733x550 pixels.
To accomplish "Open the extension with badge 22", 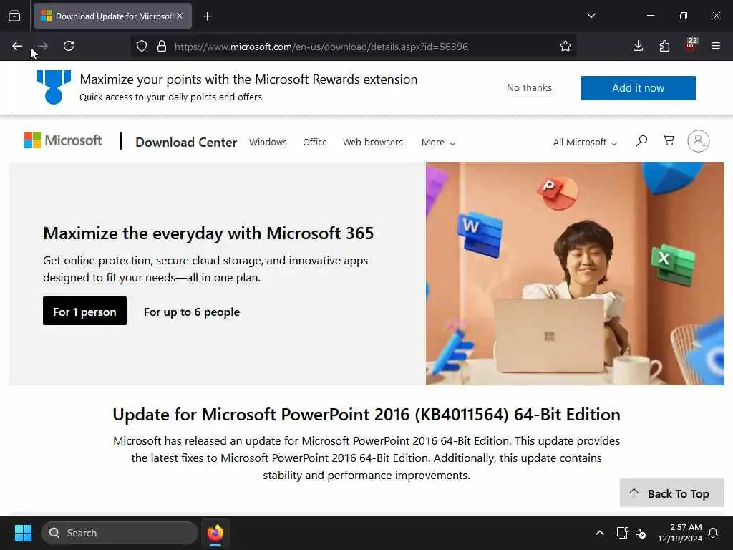I will pyautogui.click(x=691, y=45).
